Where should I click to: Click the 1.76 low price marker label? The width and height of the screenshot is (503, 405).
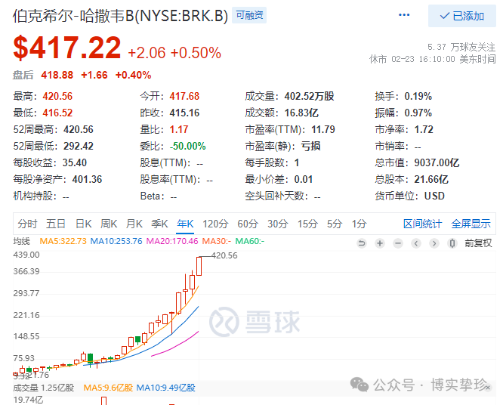41,375
